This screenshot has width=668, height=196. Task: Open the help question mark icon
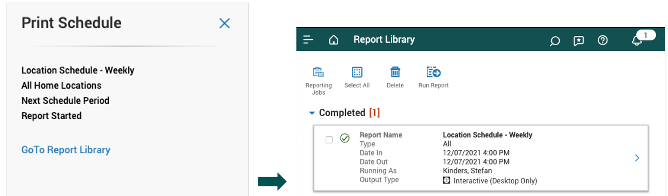[603, 40]
